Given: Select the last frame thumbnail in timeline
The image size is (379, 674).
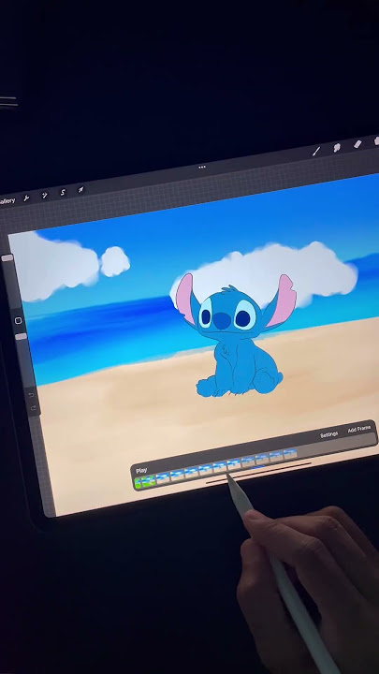Looking at the screenshot, I should pyautogui.click(x=290, y=453).
